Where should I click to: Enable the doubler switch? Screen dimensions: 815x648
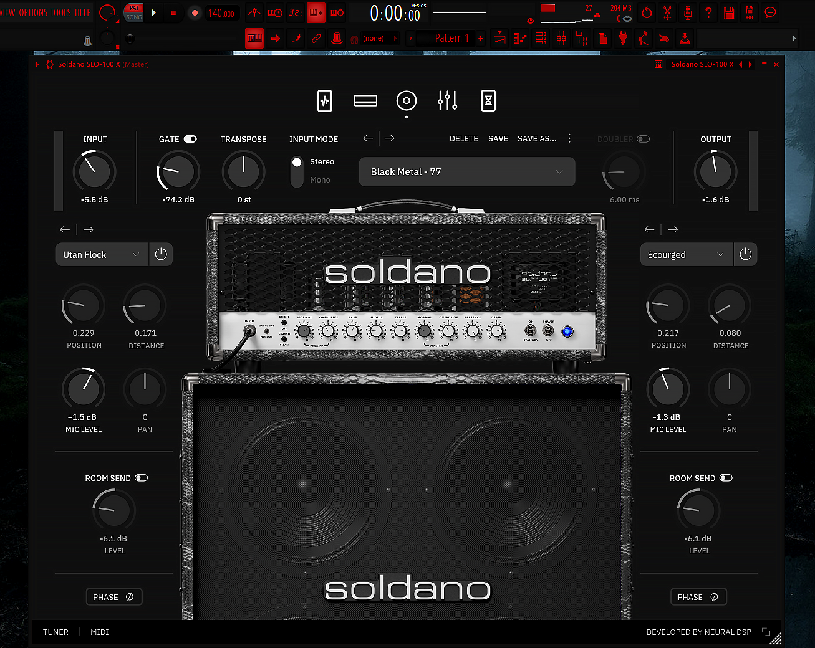coord(643,139)
